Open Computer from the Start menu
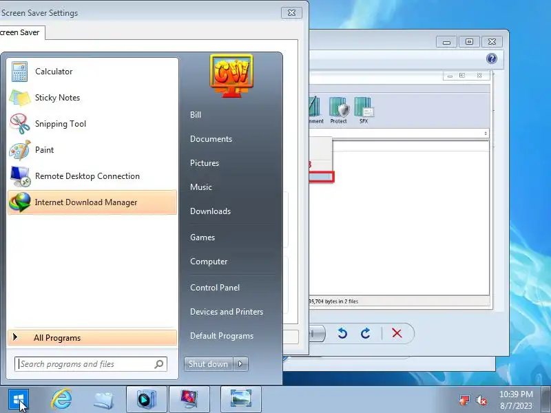The width and height of the screenshot is (551, 413). (x=209, y=262)
